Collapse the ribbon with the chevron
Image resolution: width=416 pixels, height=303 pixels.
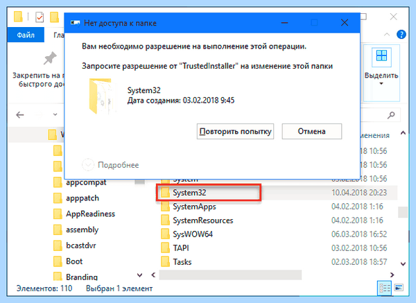387,35
